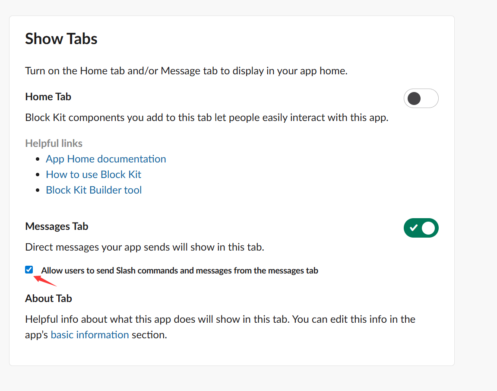
Task: Click the Block Kit components description text
Action: pos(206,118)
